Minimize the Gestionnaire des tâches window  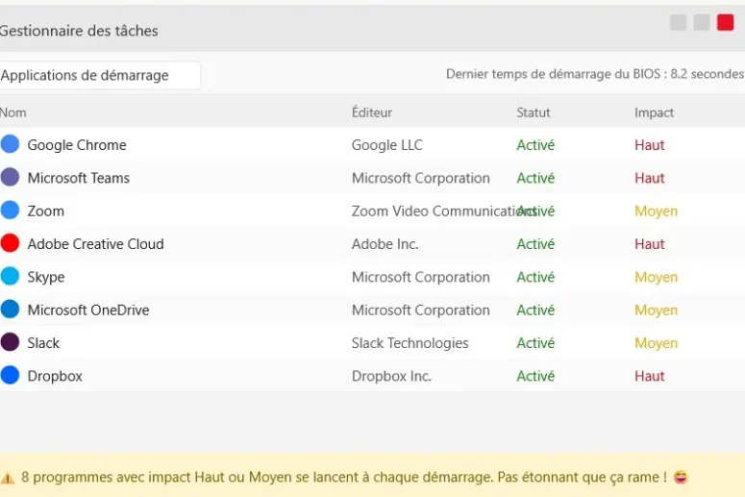678,22
